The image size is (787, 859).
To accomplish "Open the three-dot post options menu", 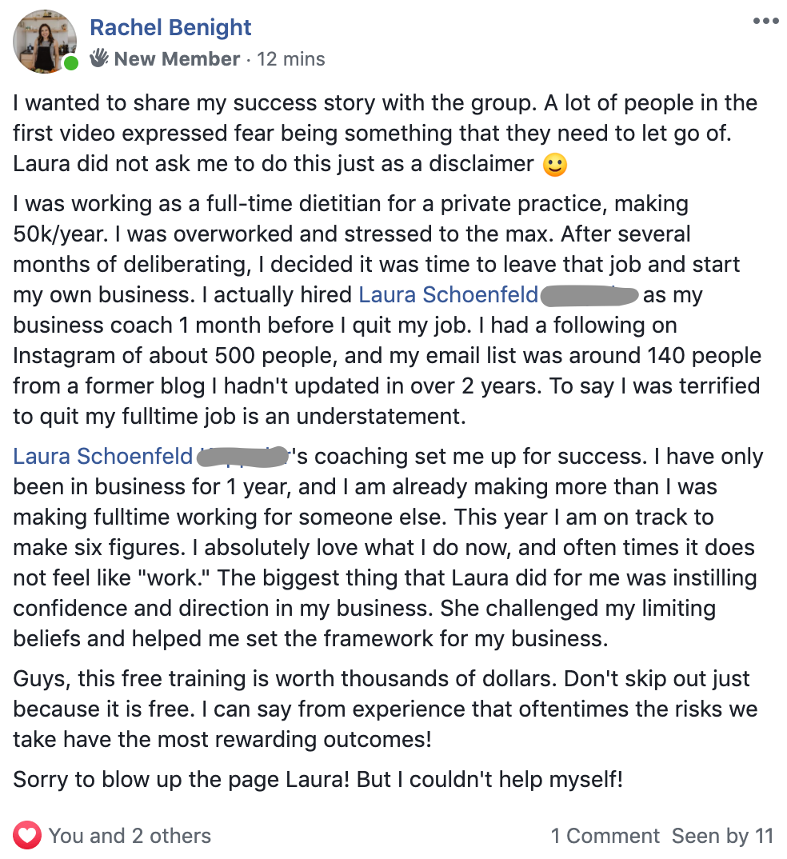I will click(x=765, y=21).
